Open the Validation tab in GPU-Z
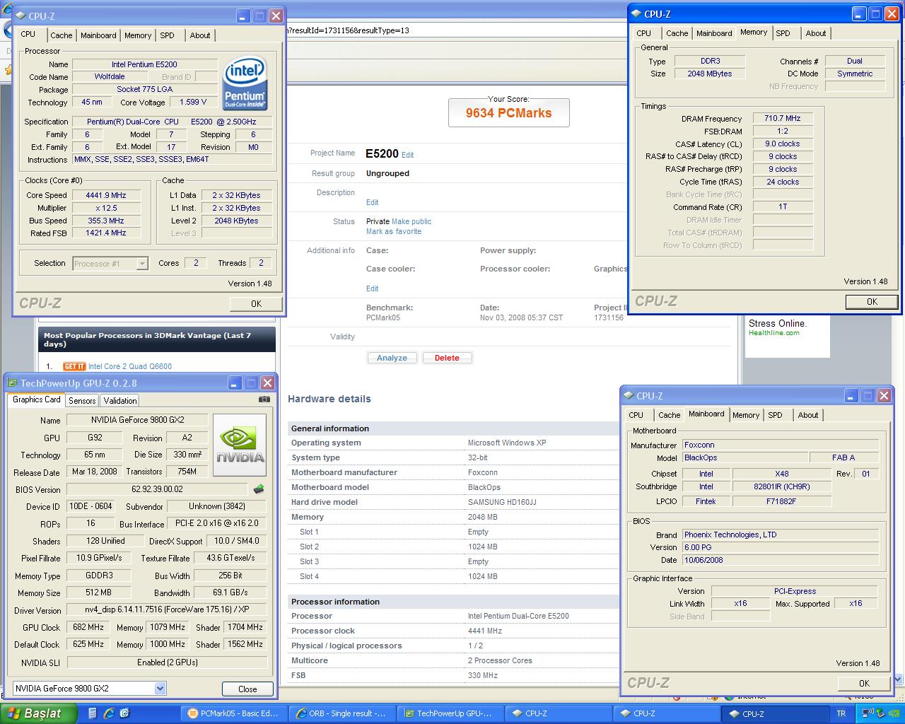The image size is (905, 724). pyautogui.click(x=120, y=401)
